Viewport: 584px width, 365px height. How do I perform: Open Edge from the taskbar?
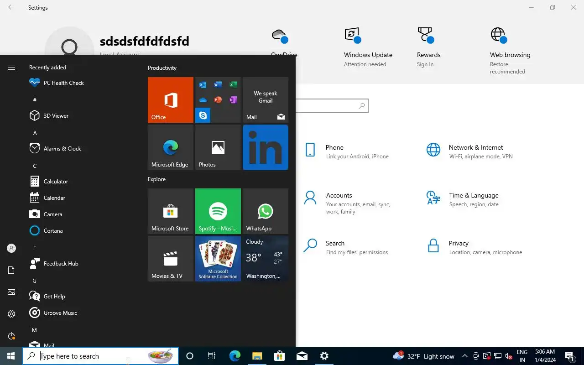click(235, 356)
